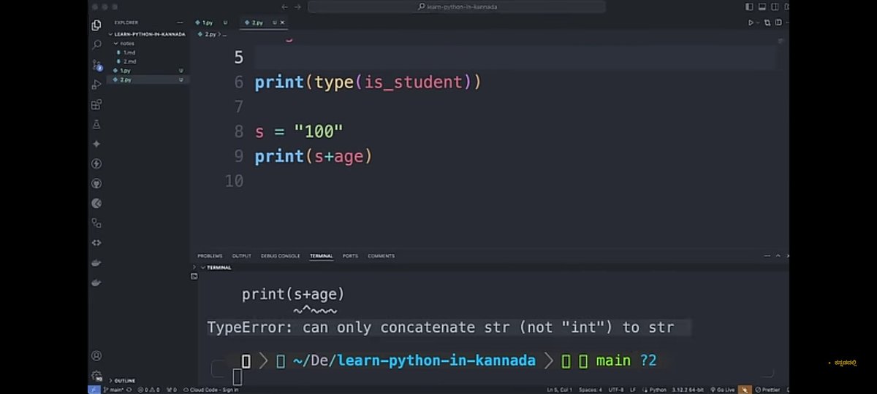This screenshot has width=877, height=394.
Task: Select the TERMINAL panel tab
Action: 321,256
